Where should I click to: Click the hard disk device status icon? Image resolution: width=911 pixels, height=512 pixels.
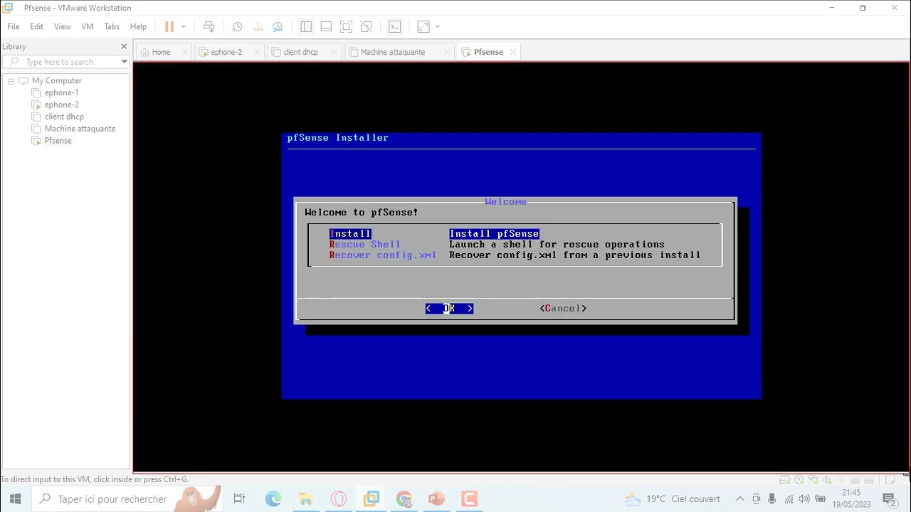(x=784, y=480)
